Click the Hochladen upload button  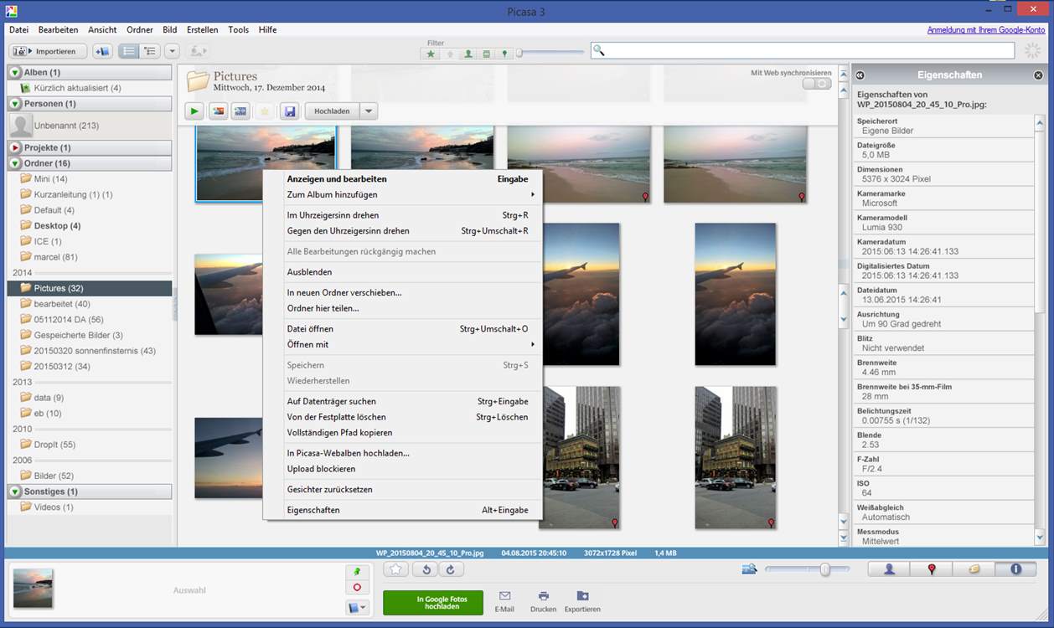pyautogui.click(x=332, y=111)
